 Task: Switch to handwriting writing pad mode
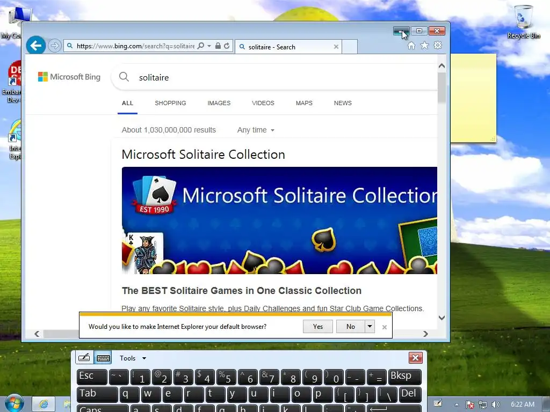click(84, 358)
